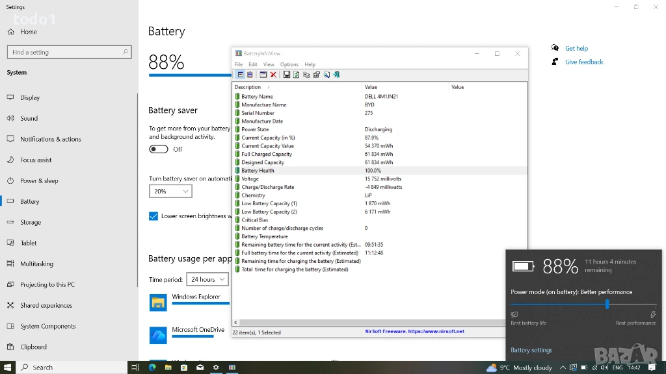Click the volume icon in system tray
The height and width of the screenshot is (374, 666).
click(604, 368)
